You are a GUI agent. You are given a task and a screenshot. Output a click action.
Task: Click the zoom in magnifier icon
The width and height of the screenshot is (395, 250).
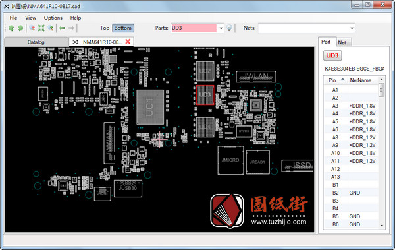pos(51,28)
